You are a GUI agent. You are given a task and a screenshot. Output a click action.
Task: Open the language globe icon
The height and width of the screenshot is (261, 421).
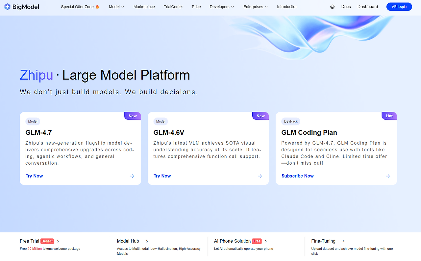(333, 7)
